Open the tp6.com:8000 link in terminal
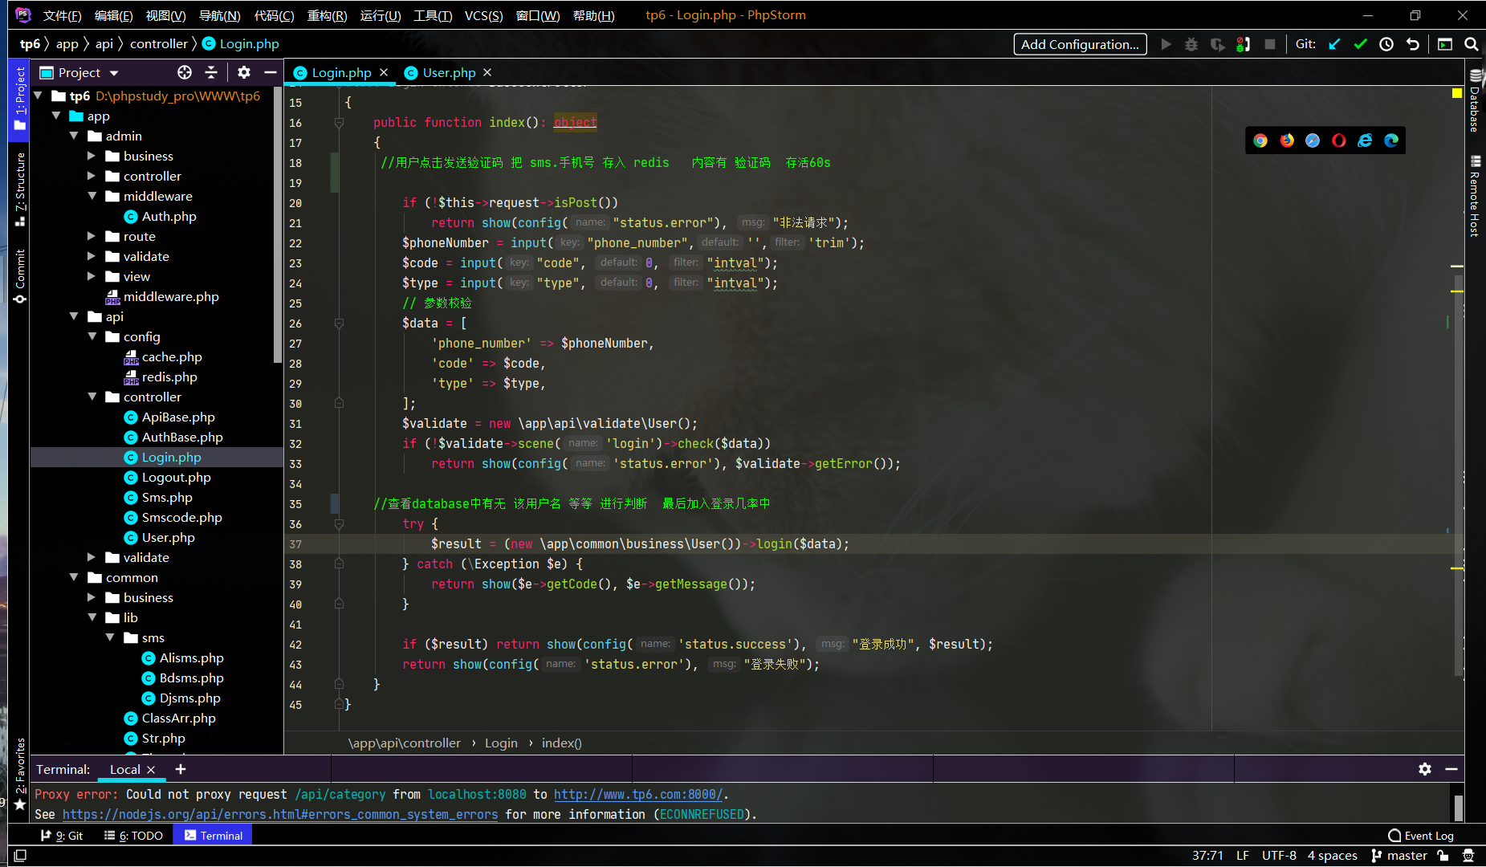 tap(638, 794)
